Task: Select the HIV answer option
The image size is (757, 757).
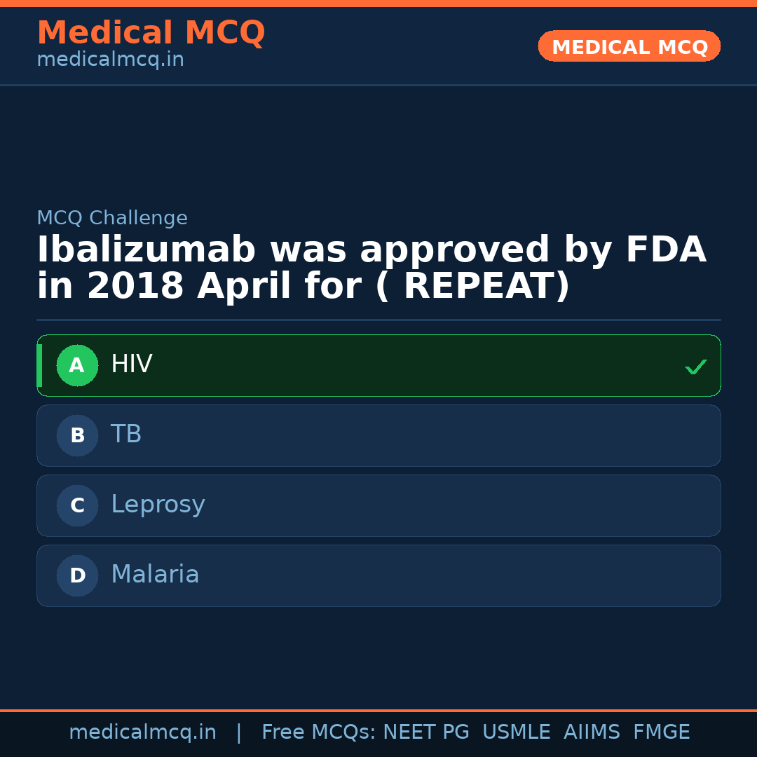Action: point(378,365)
